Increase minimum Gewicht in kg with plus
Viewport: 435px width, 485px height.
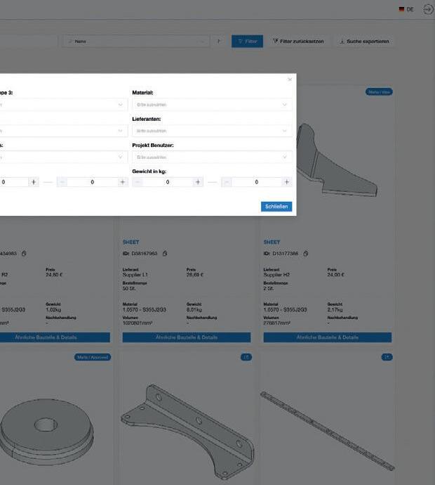click(198, 182)
